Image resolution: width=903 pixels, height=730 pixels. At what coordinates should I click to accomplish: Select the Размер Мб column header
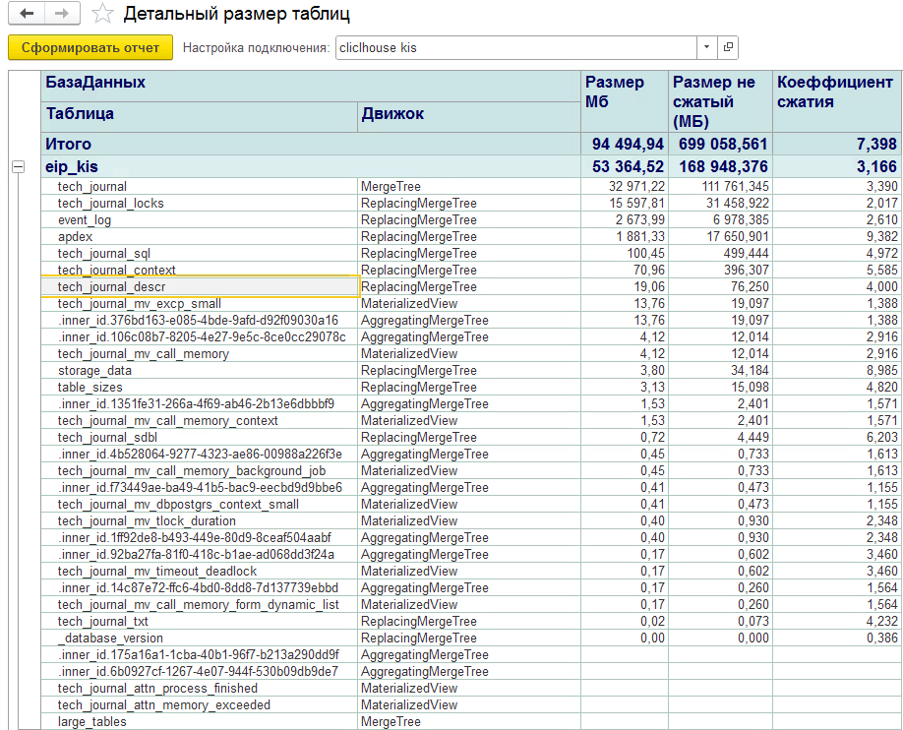[x=615, y=91]
